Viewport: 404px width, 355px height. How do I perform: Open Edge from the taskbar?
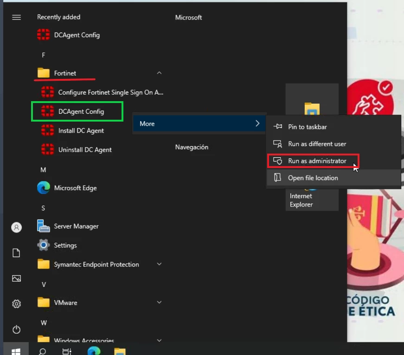(x=94, y=351)
